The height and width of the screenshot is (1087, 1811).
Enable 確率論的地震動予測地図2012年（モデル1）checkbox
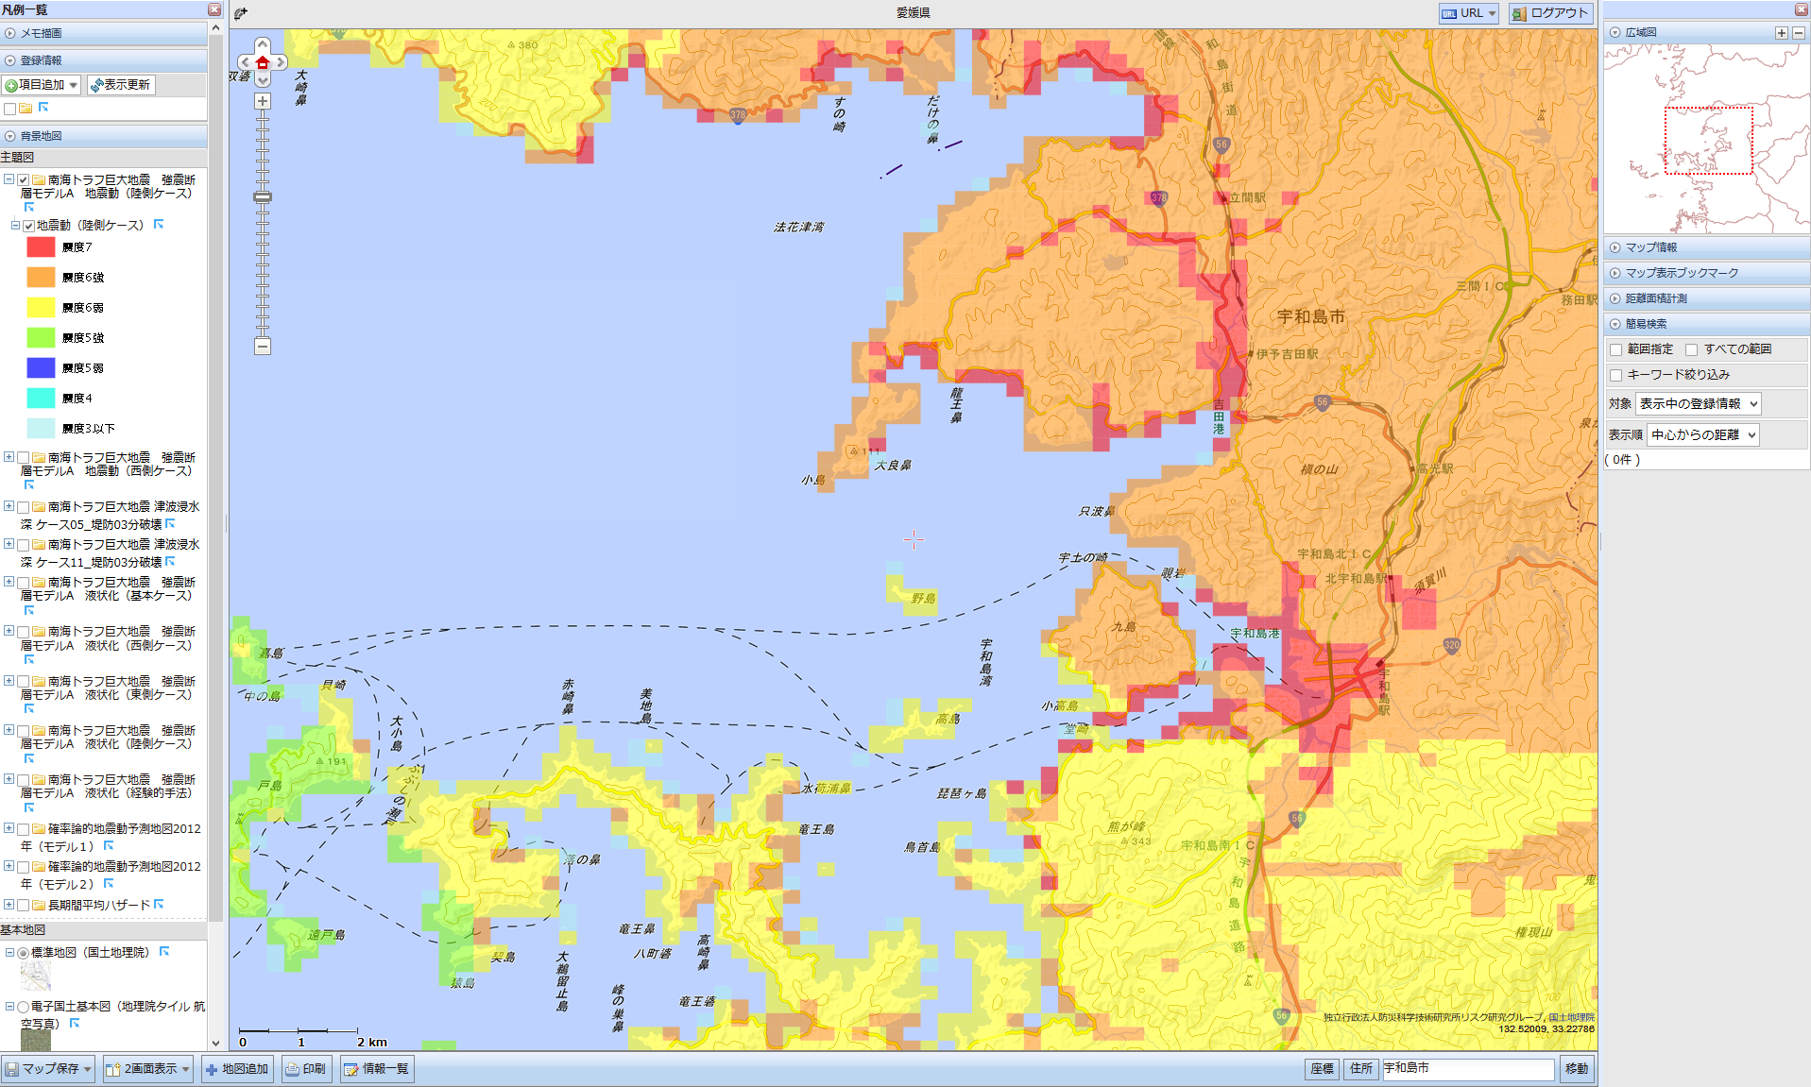tap(23, 829)
